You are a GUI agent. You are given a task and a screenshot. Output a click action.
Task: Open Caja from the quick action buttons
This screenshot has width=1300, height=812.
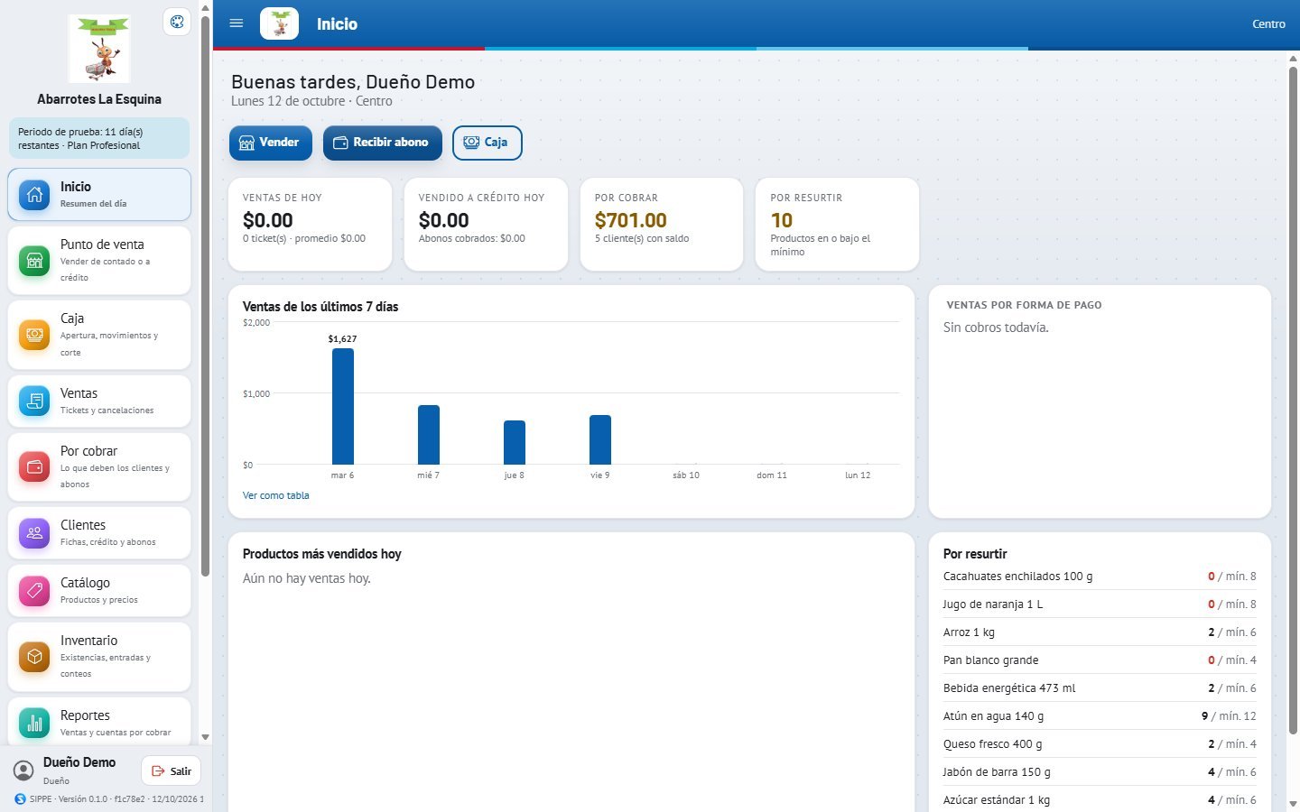click(x=487, y=143)
